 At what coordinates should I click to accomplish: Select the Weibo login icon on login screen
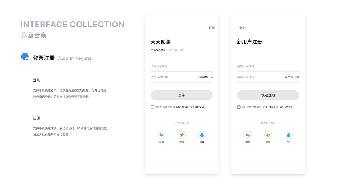tap(182, 135)
